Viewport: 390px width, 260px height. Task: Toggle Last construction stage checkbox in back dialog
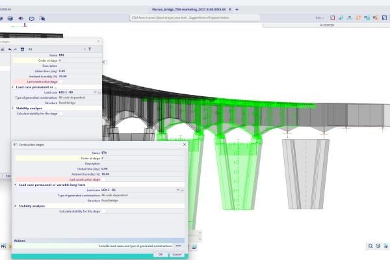60,82
